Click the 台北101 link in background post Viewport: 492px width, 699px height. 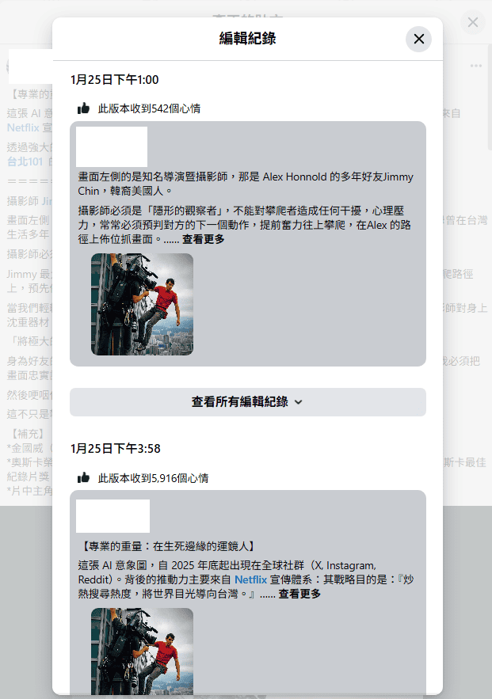pyautogui.click(x=24, y=161)
